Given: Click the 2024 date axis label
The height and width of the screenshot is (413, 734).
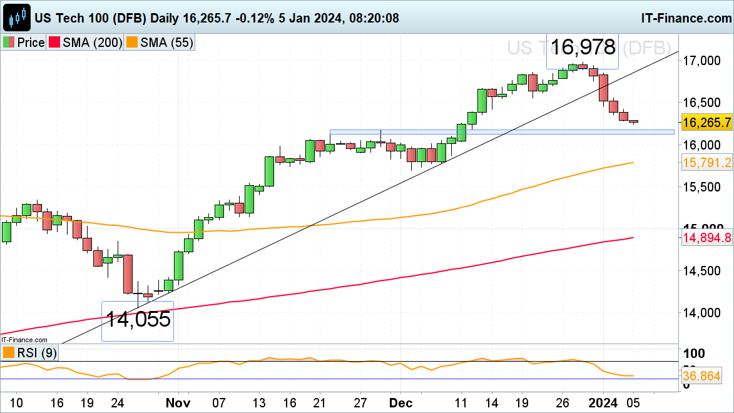Looking at the screenshot, I should [603, 403].
